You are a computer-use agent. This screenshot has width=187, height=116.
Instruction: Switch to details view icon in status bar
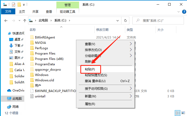[178, 113]
